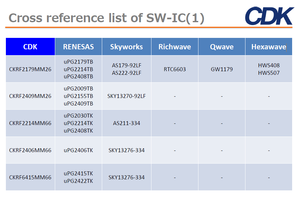This screenshot has width=298, height=209.
Task: Select the CKRF6415MM66 cell
Action: (30, 177)
